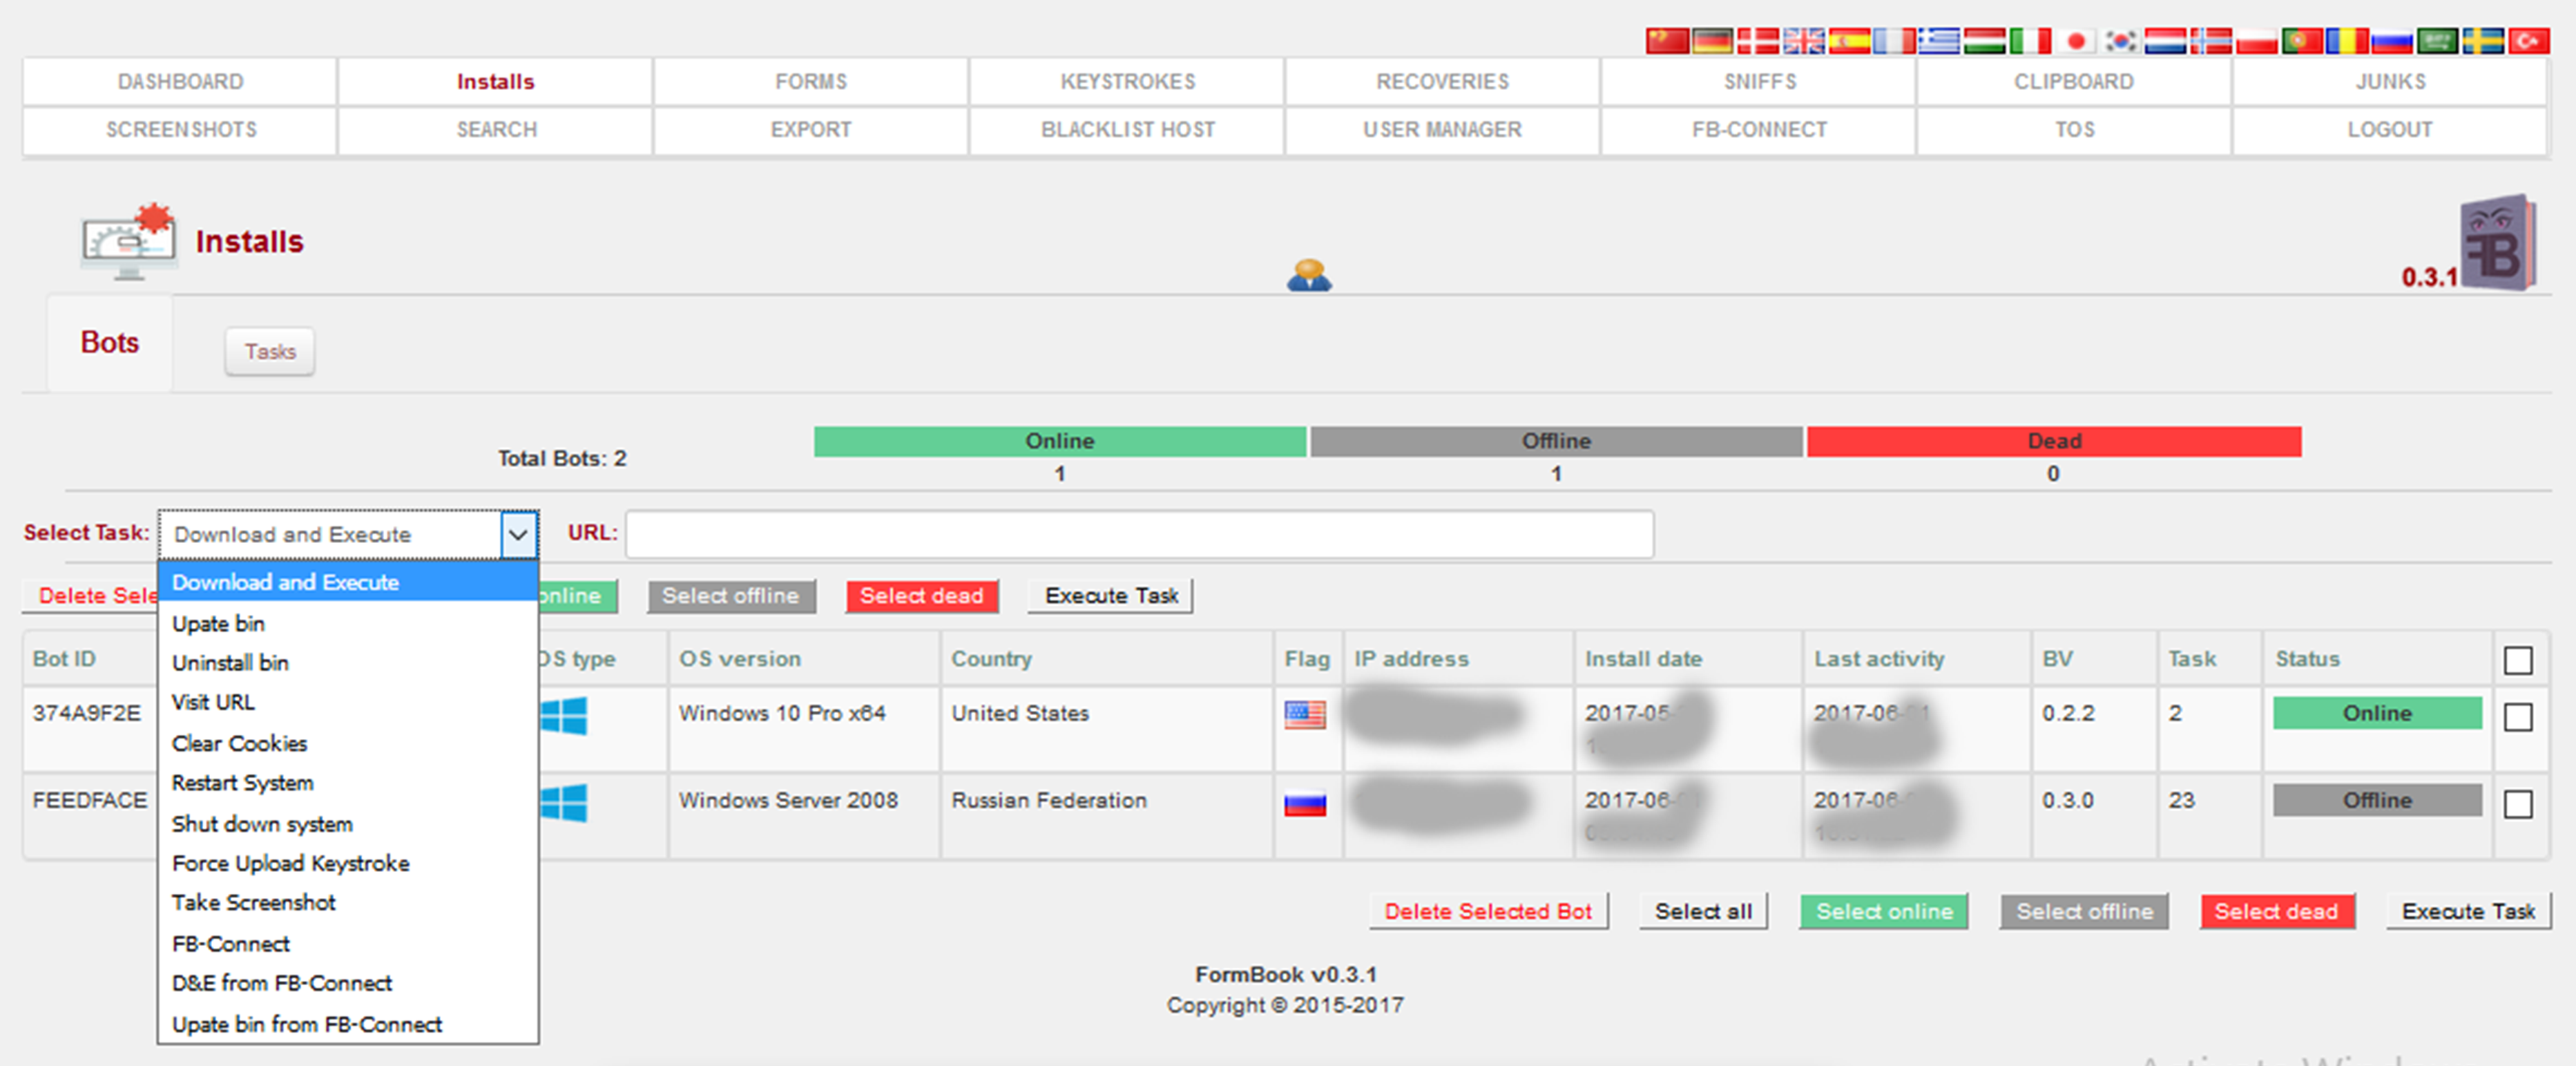Select the South Korea flag language
This screenshot has height=1066, width=2576.
2121,41
